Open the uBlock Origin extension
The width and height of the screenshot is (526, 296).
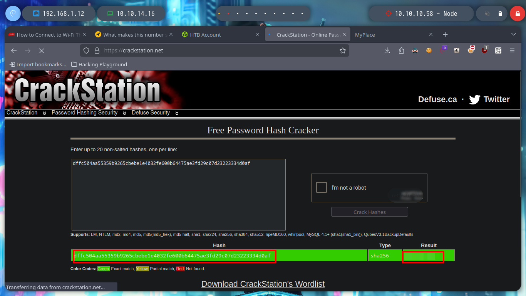point(484,50)
